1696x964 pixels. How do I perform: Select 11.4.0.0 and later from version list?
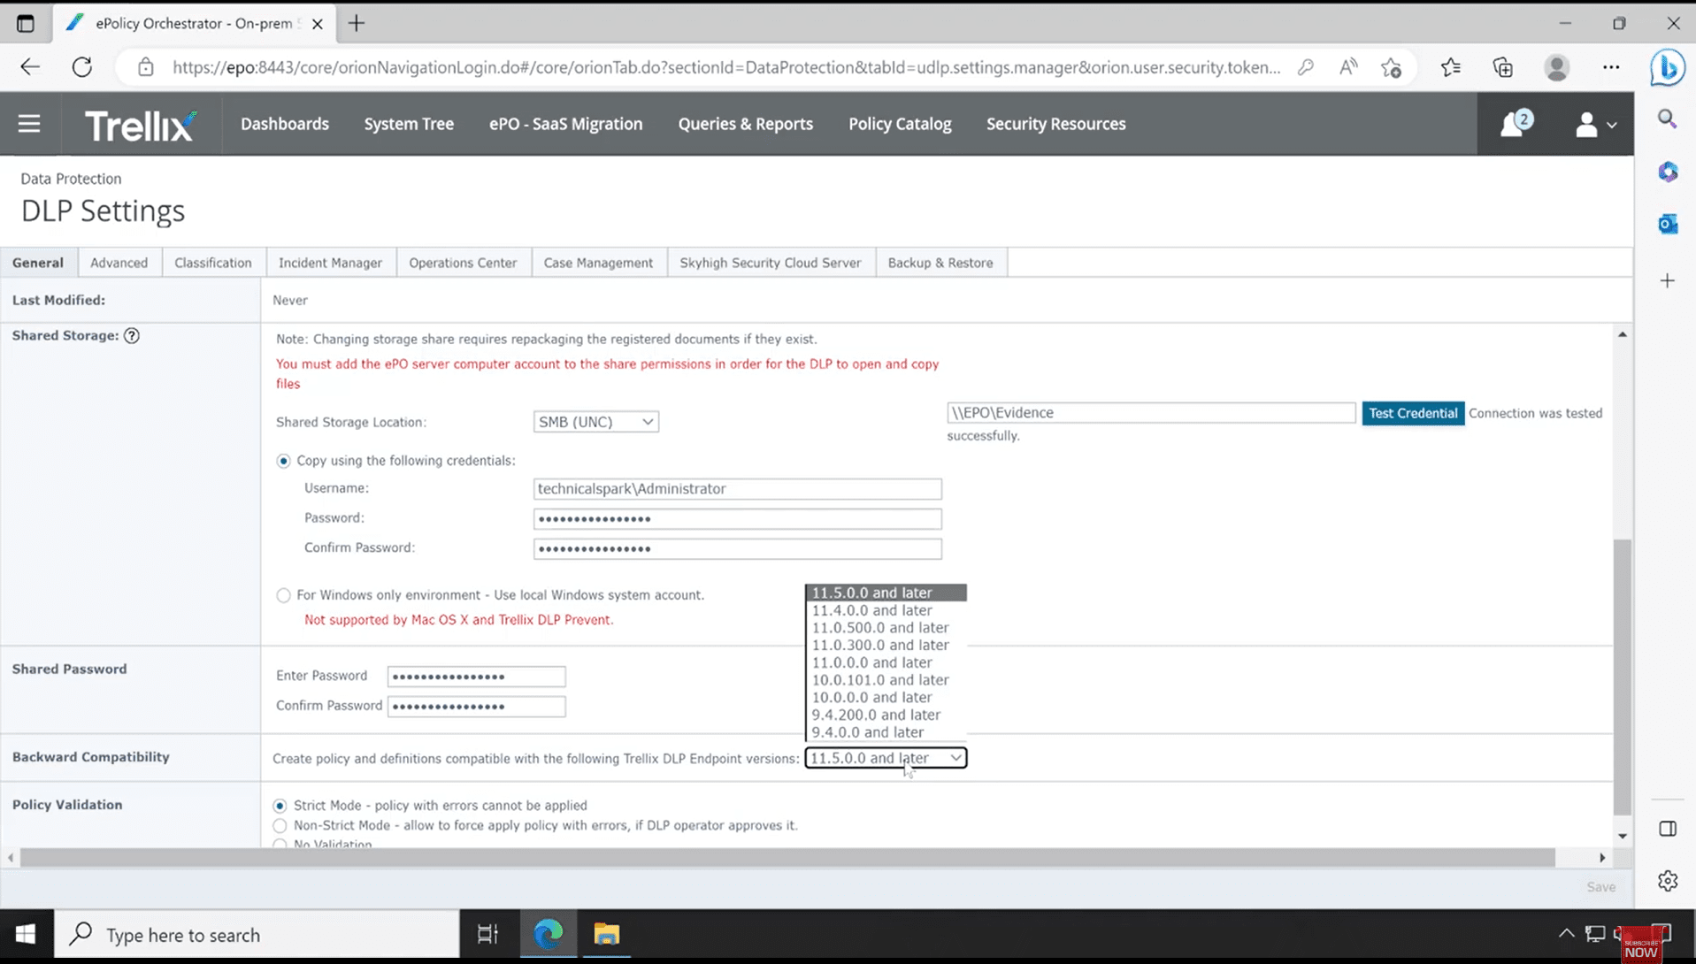871,609
